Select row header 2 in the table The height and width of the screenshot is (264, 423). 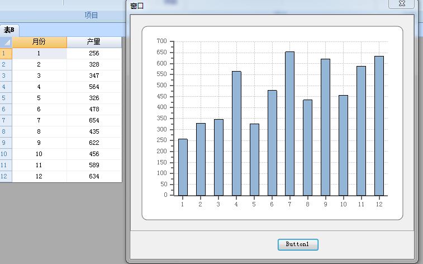point(6,64)
